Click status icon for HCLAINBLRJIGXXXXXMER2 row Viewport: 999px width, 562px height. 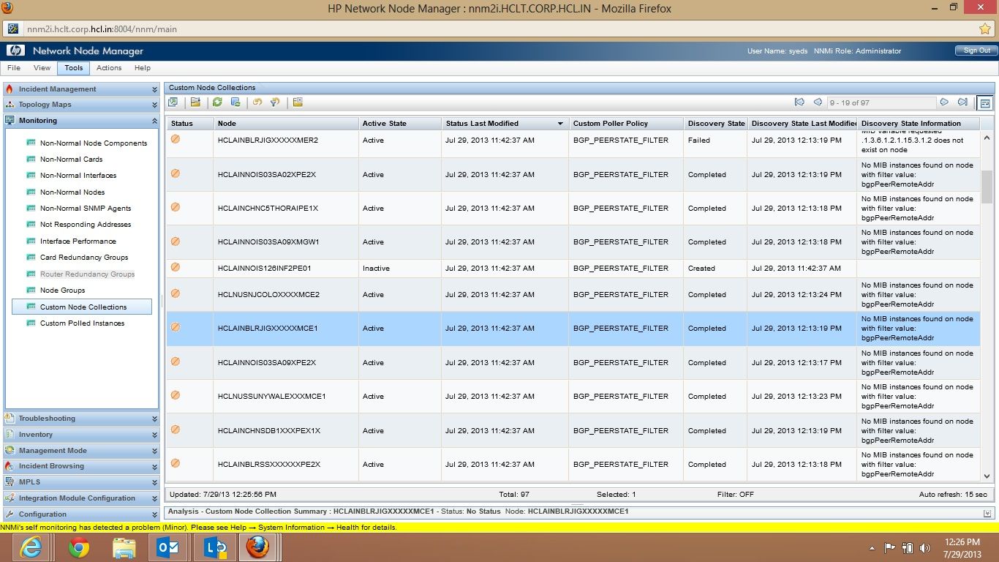point(176,139)
